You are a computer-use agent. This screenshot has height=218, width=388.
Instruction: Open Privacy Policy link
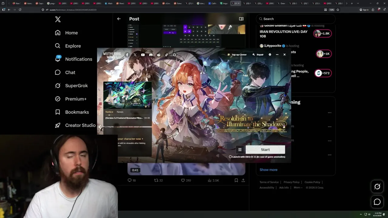[x=291, y=182]
